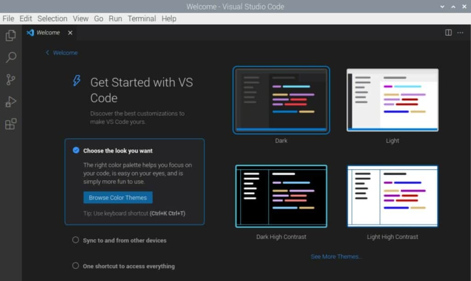Click Browse Color Themes button
471x281 pixels.
point(118,198)
